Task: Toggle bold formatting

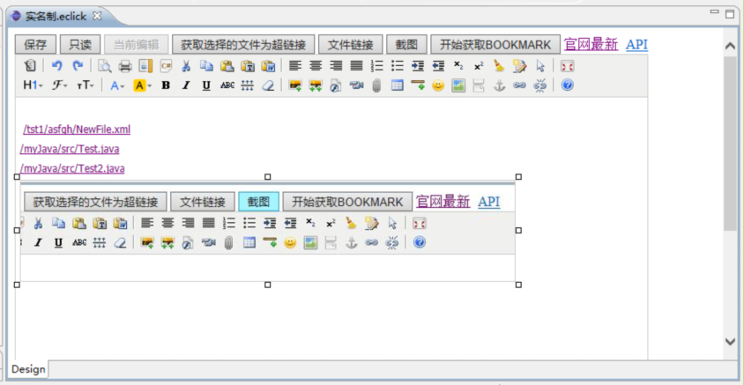Action: [x=166, y=85]
